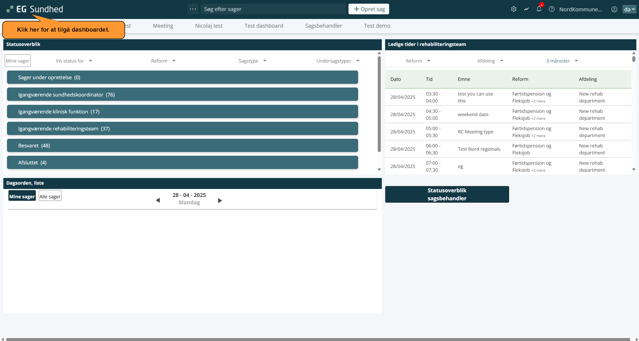Open the help question mark icon
Viewport: 639px width, 341px height.
click(551, 9)
